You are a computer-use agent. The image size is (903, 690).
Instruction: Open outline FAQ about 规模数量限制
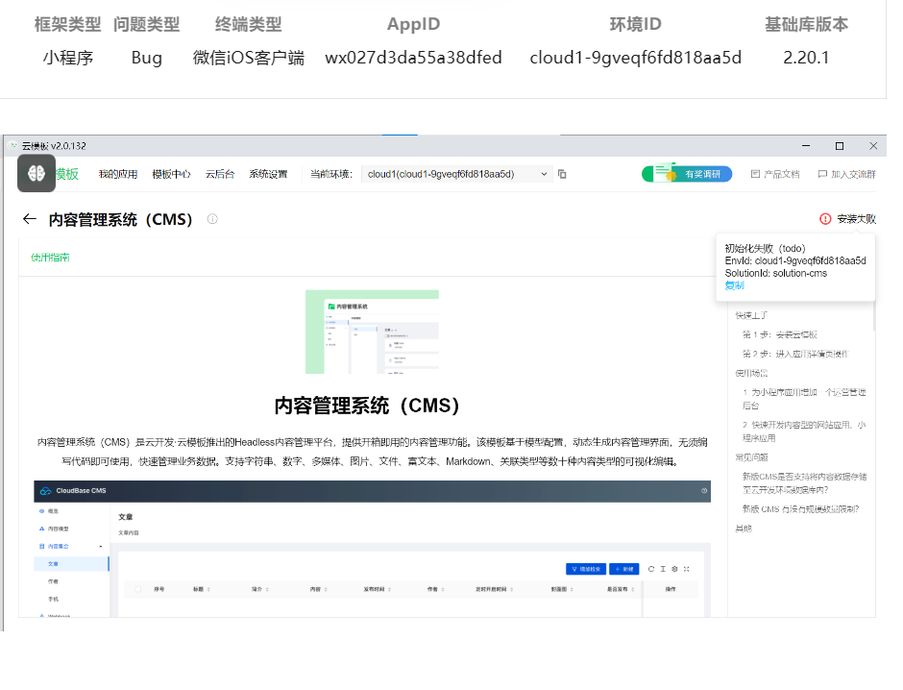tap(800, 509)
